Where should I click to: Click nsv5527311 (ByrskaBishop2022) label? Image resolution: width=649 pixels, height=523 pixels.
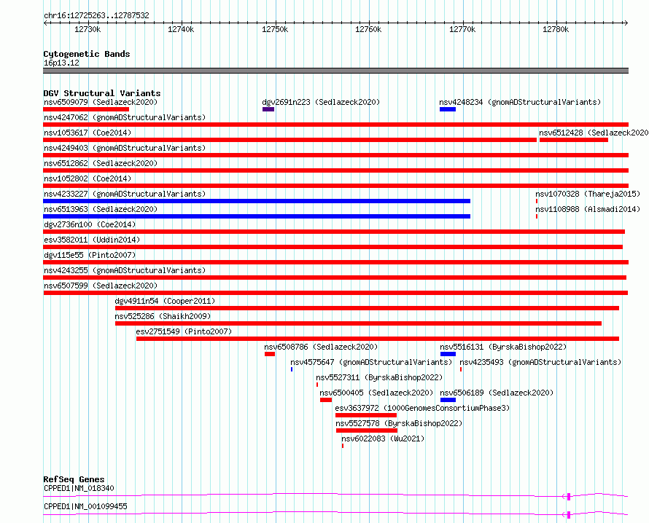click(x=379, y=377)
